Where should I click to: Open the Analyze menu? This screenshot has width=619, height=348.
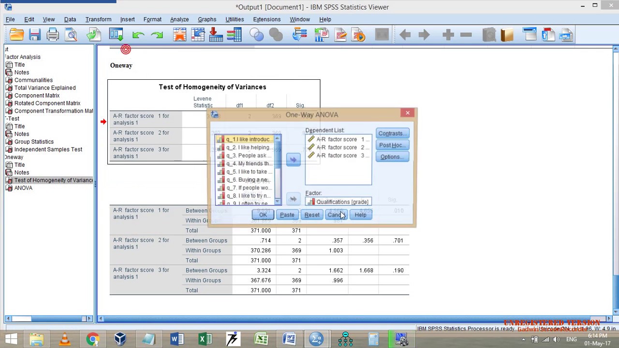[x=179, y=19]
